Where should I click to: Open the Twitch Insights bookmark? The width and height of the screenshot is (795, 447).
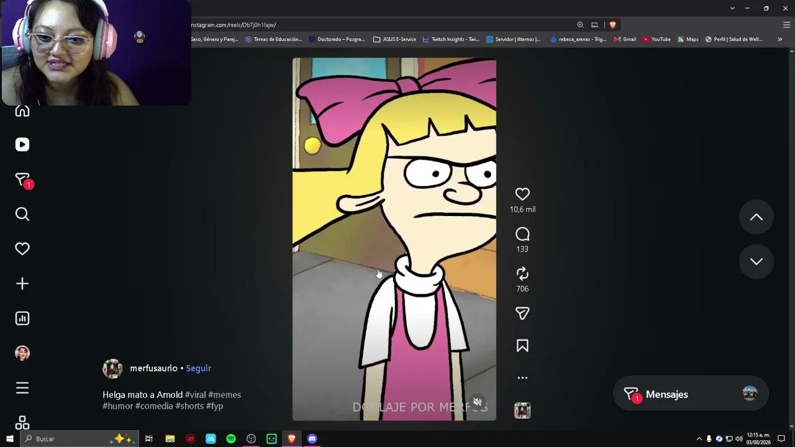(451, 39)
